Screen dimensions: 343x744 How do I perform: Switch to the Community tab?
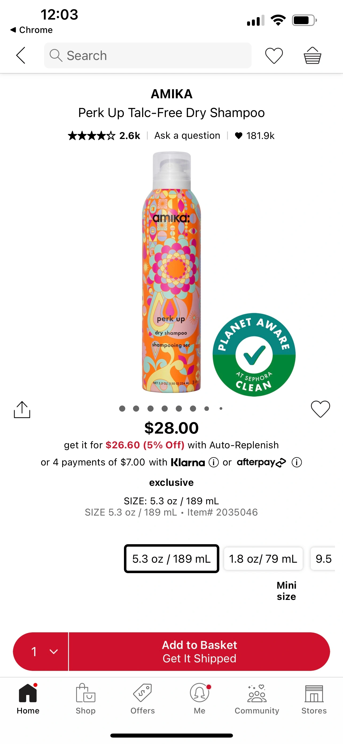(257, 699)
